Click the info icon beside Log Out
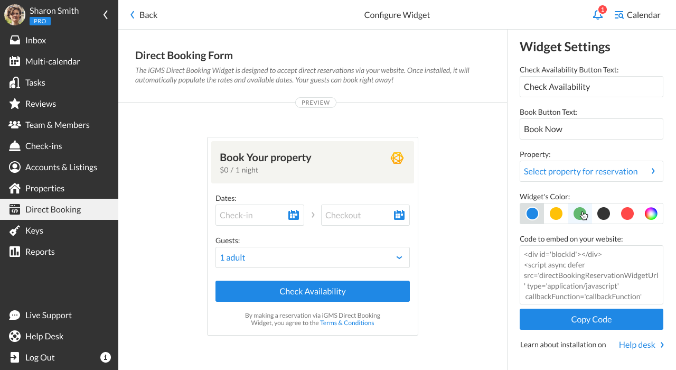The height and width of the screenshot is (370, 676). 106,357
